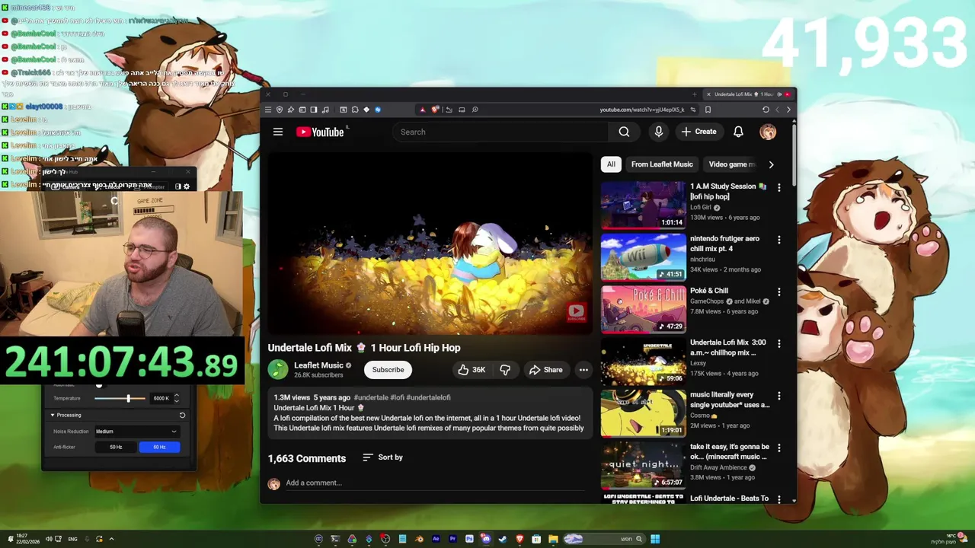Open YouTube notifications bell

[x=738, y=132]
